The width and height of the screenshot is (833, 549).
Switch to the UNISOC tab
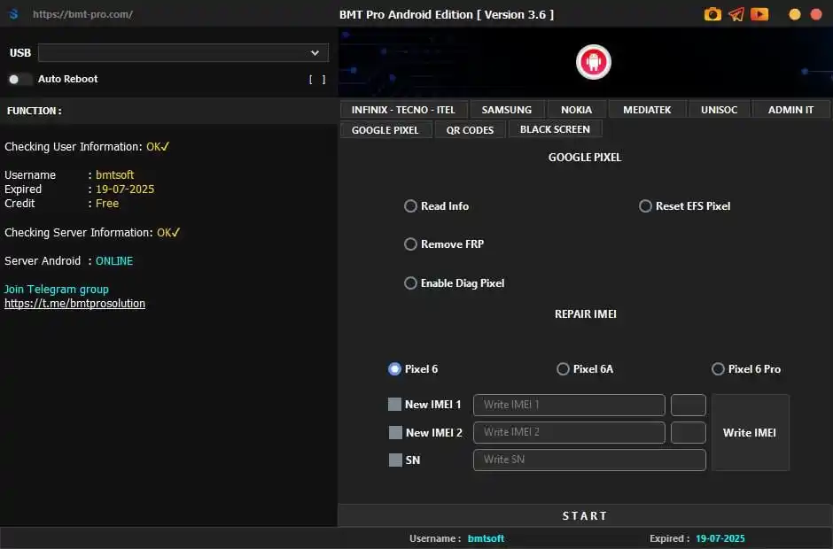click(719, 110)
